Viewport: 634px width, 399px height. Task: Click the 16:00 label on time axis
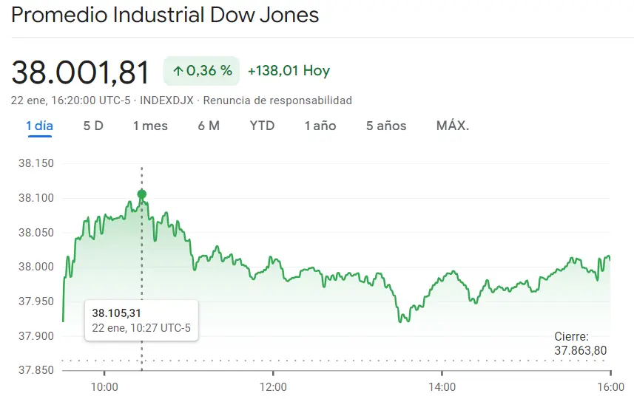tap(610, 387)
